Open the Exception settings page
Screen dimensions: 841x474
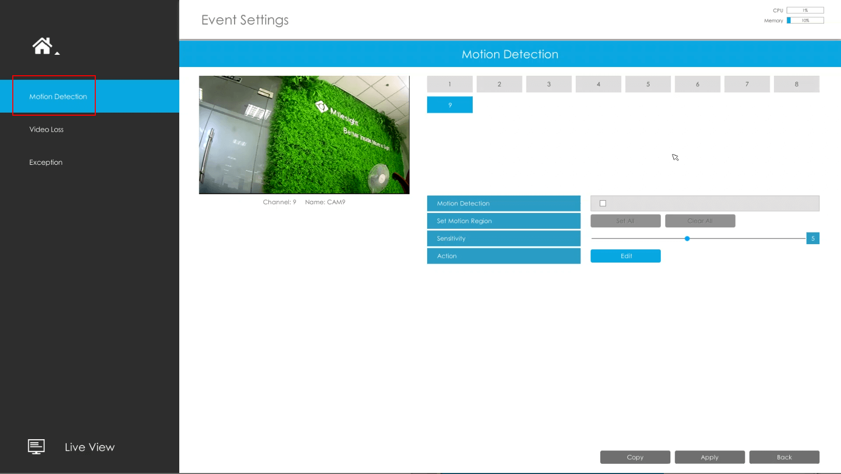(x=45, y=162)
